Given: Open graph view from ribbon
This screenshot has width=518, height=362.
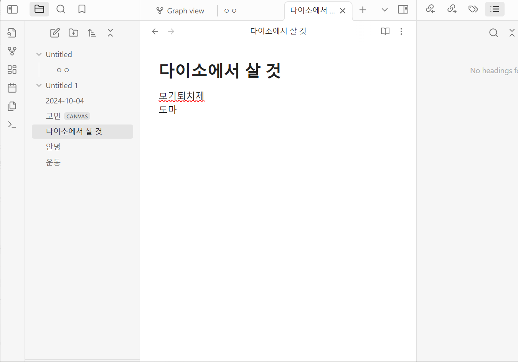Looking at the screenshot, I should (x=12, y=51).
